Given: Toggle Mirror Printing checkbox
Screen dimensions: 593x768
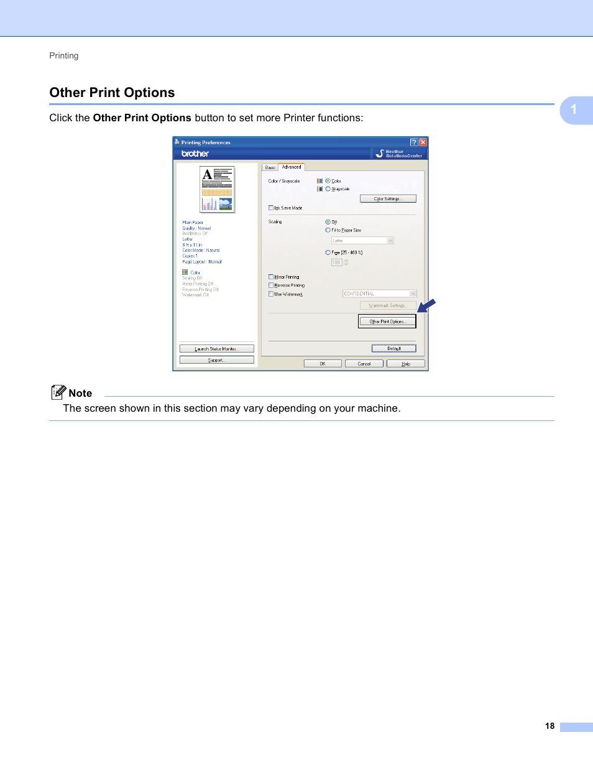Looking at the screenshot, I should (271, 277).
